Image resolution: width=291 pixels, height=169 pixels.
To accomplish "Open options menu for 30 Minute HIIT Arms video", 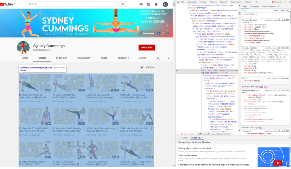I will [151, 95].
